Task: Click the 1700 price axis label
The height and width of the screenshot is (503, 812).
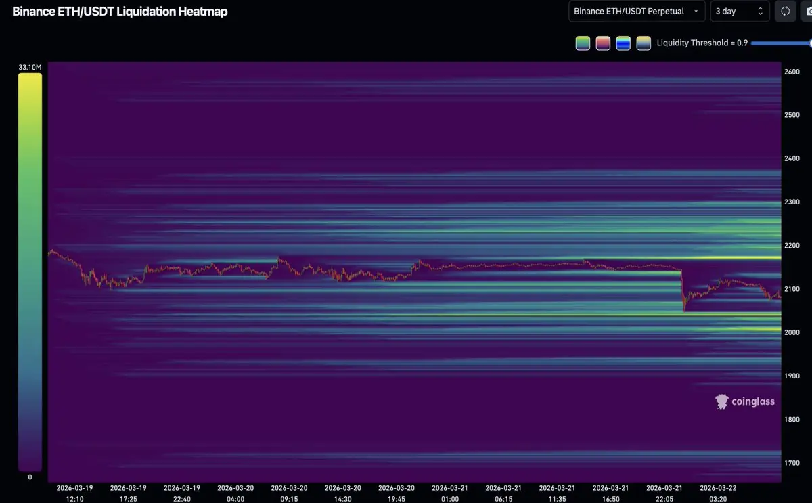Action: (792, 463)
